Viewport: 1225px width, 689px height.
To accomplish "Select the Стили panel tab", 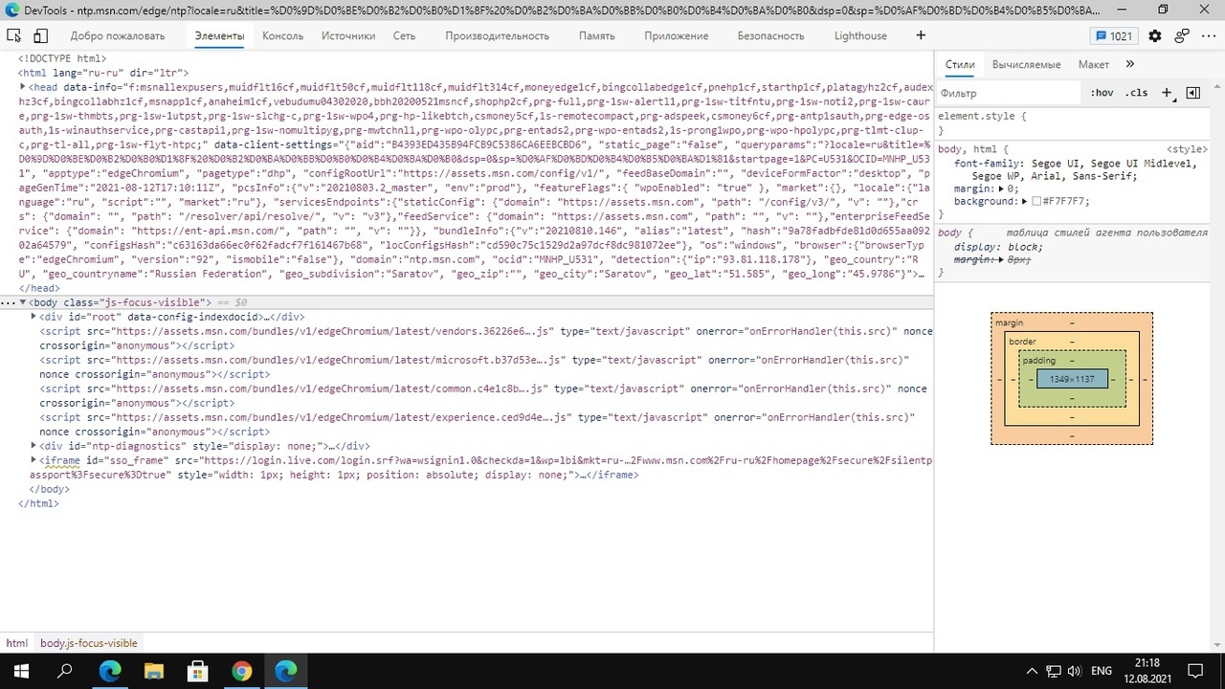I will coord(960,64).
